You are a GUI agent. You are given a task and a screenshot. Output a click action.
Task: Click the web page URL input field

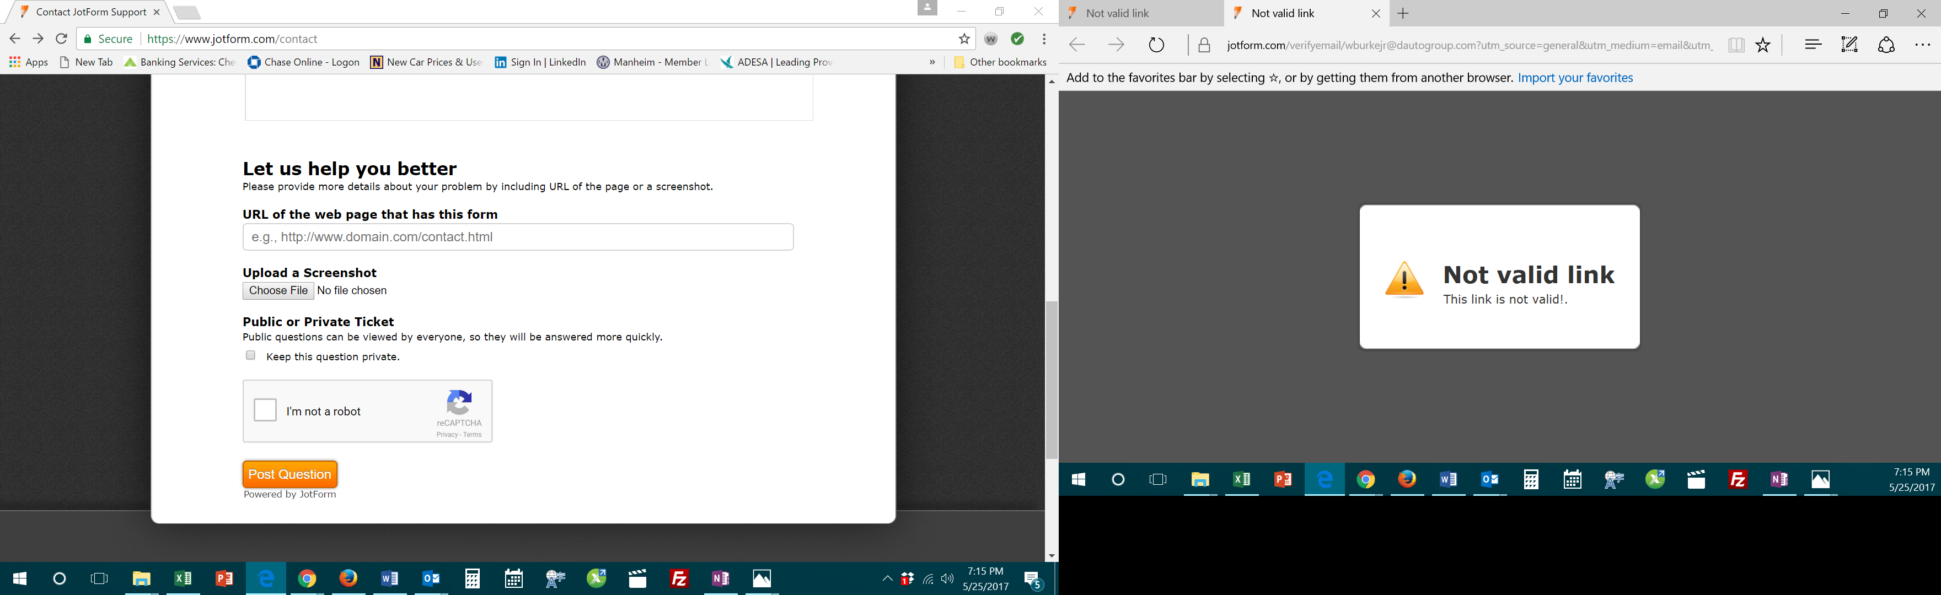518,236
